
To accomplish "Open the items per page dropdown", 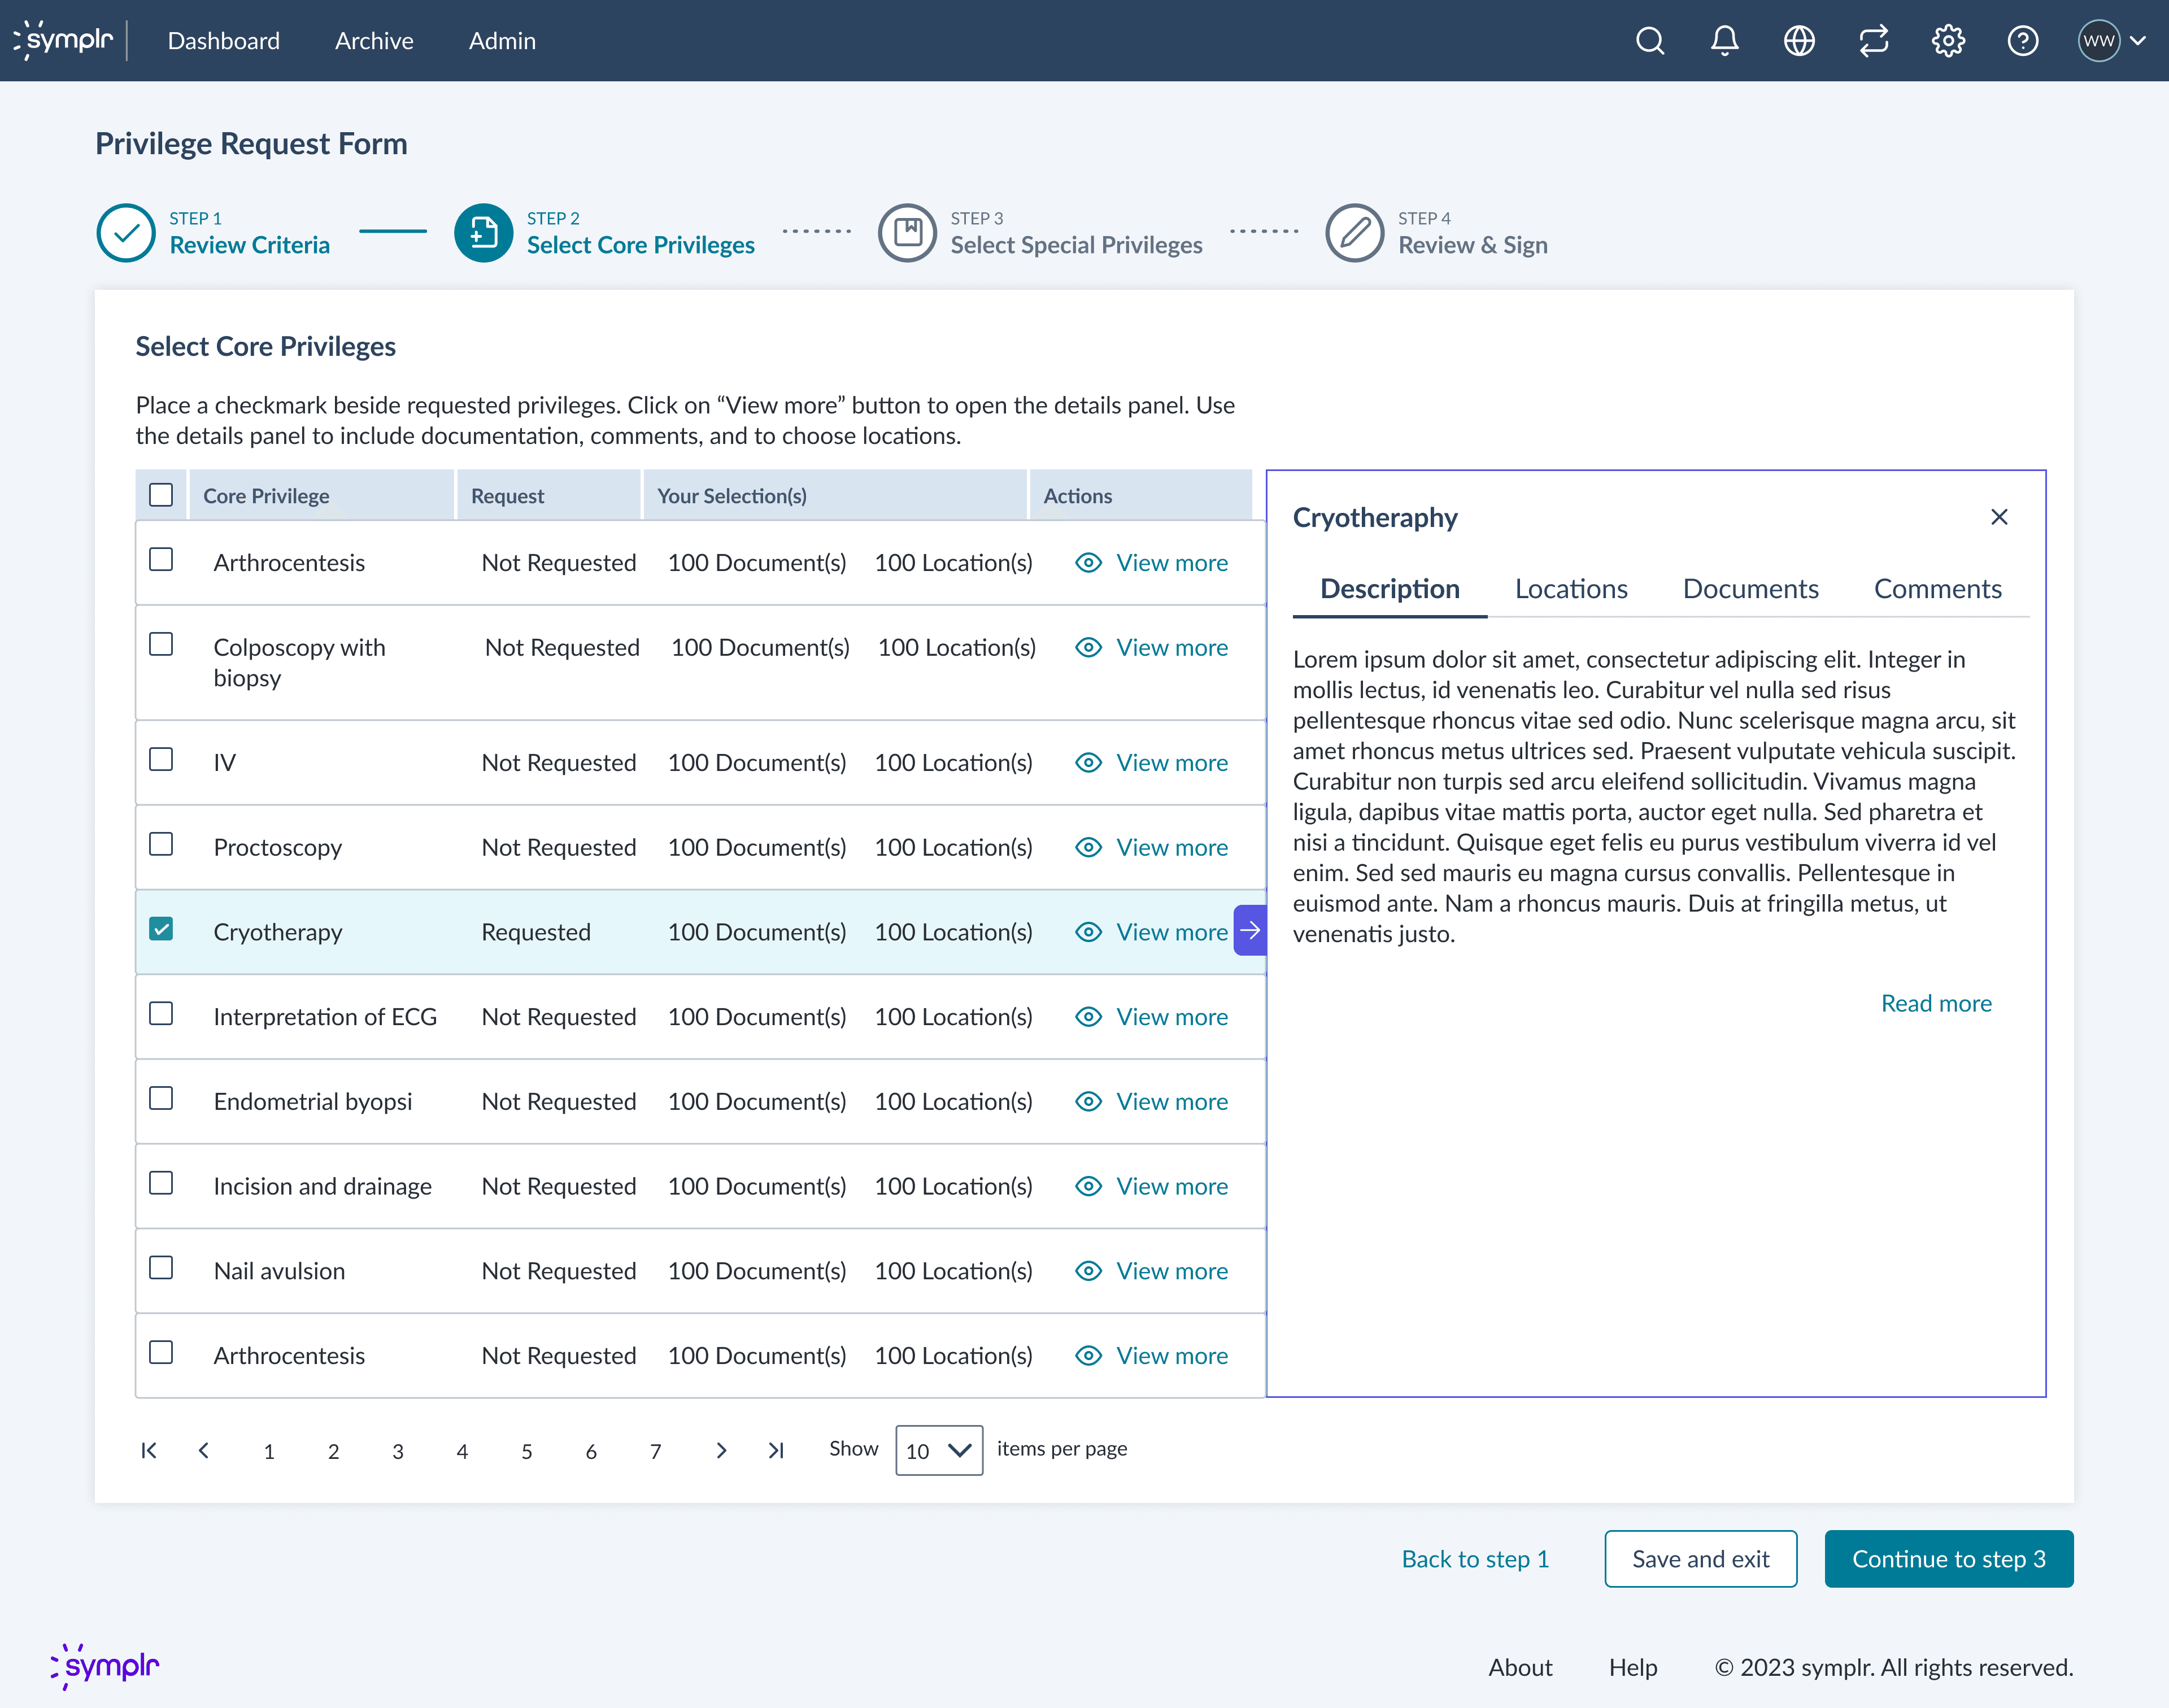I will pyautogui.click(x=938, y=1450).
